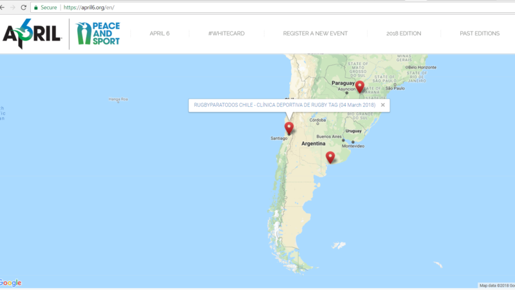Click the browser forward arrow
Viewport: 515px width, 290px height.
click(x=12, y=7)
